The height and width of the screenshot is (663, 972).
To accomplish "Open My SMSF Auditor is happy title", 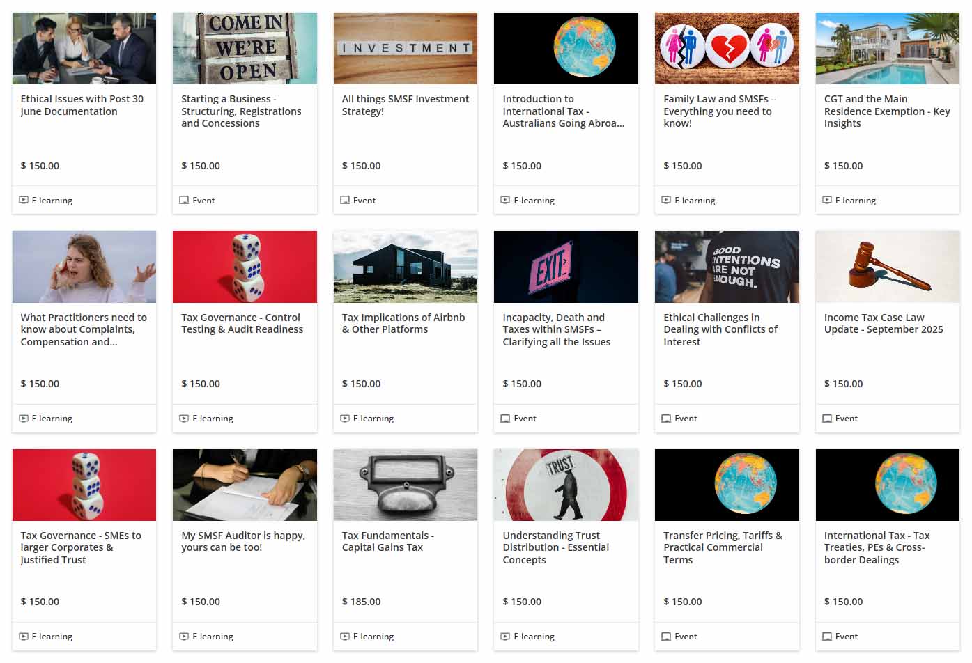I will point(243,542).
